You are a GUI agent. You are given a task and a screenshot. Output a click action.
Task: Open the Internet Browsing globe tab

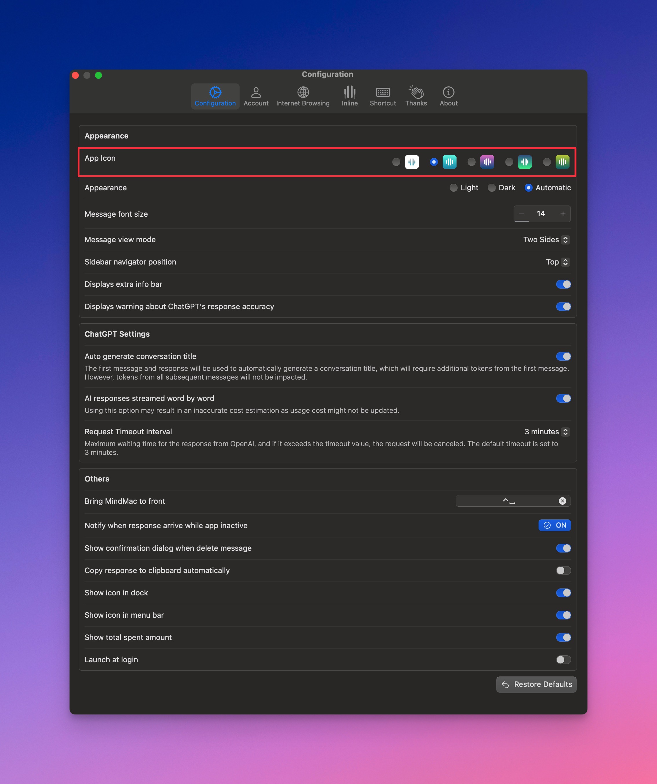point(303,96)
